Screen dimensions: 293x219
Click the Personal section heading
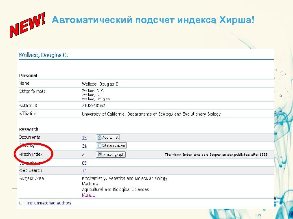pos(28,75)
